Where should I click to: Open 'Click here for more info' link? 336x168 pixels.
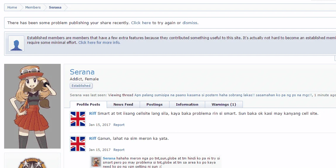click(99, 43)
